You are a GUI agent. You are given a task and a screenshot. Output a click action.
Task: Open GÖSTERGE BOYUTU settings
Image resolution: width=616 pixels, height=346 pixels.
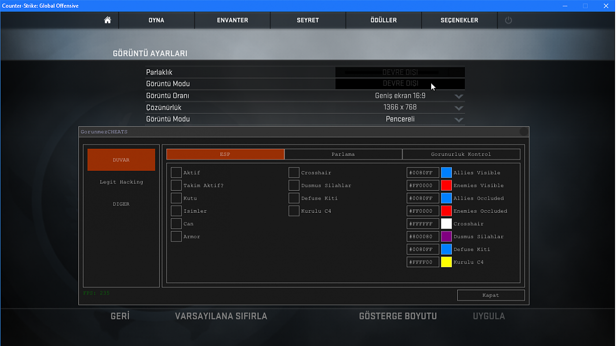(398, 316)
